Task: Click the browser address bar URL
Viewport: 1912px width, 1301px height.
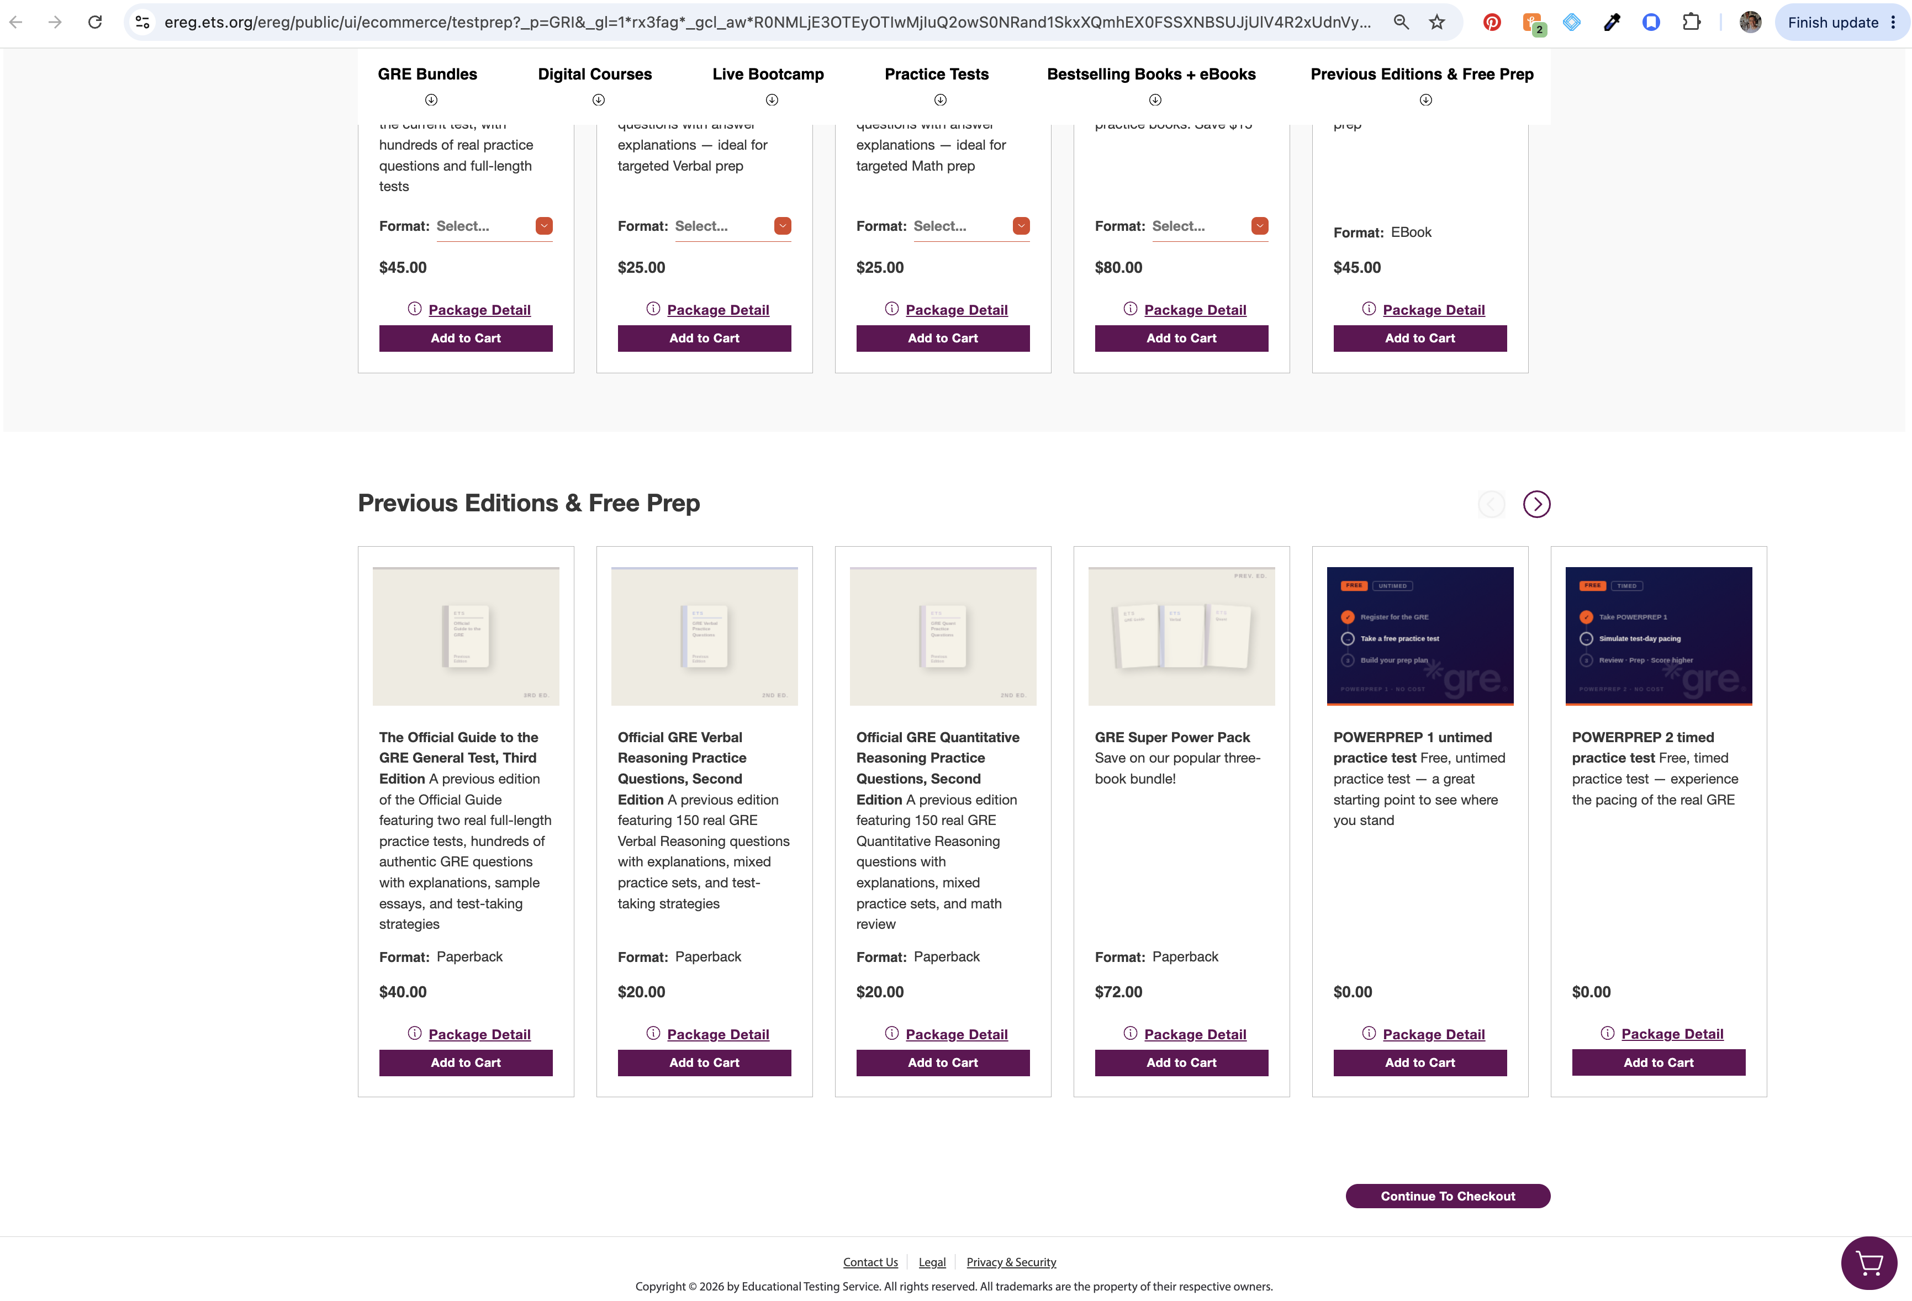Action: pos(767,22)
